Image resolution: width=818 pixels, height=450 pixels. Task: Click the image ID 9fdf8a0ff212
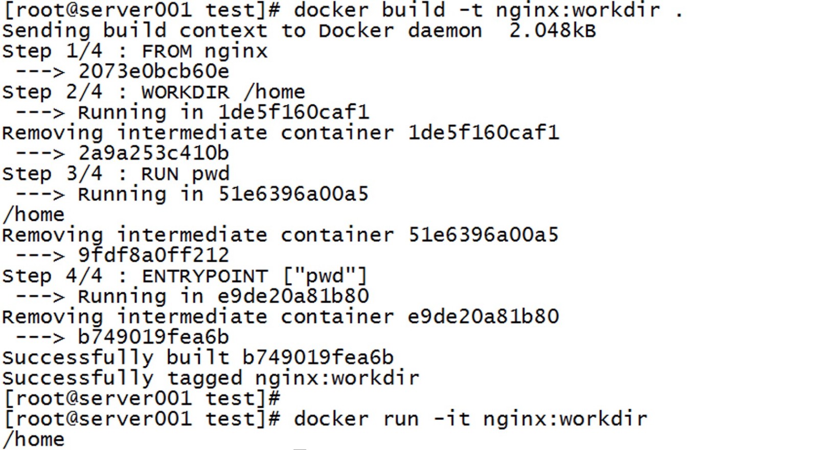[x=153, y=255]
